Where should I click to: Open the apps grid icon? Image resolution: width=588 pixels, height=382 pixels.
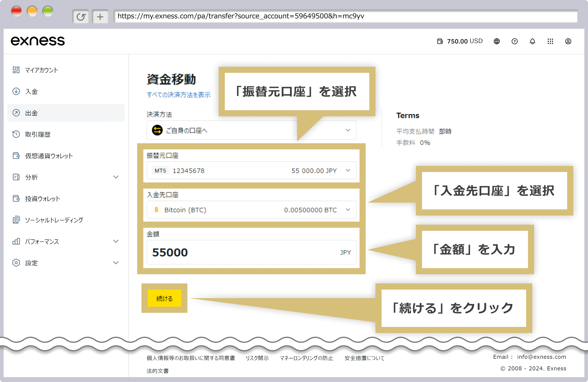point(550,41)
